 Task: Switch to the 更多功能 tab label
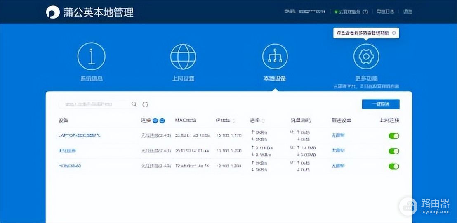[x=366, y=78]
